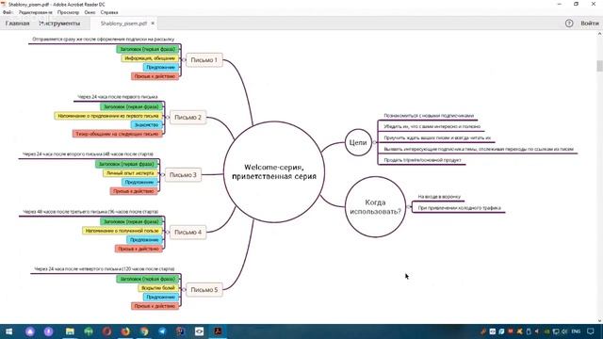Click the scrollbar up arrow
The width and height of the screenshot is (603, 339).
(x=599, y=34)
